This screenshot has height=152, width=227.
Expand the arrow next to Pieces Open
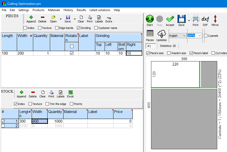tap(61, 19)
